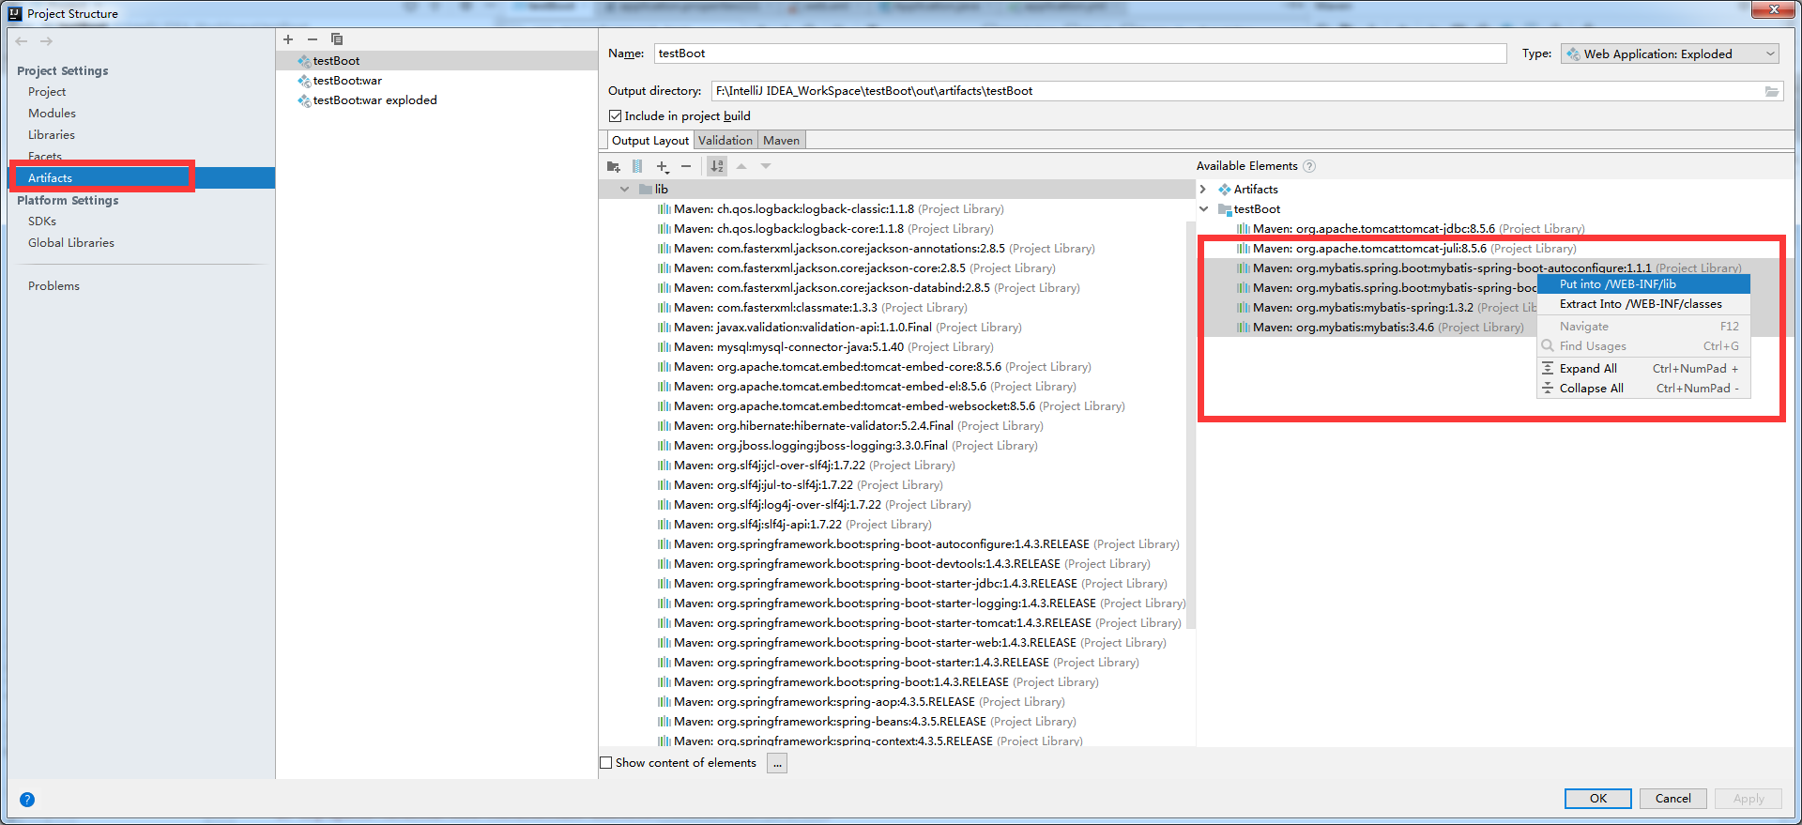Select the testBoot artifact in list
This screenshot has width=1802, height=825.
pos(436,61)
